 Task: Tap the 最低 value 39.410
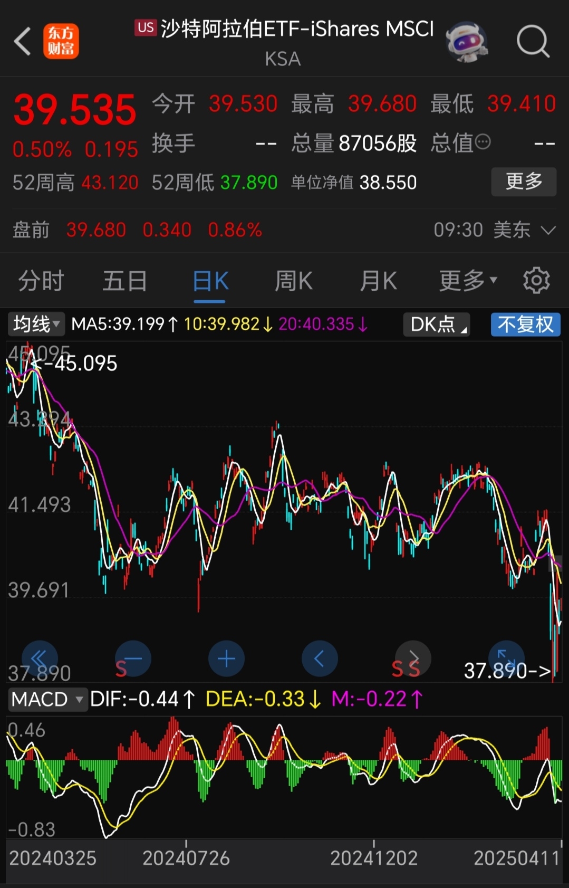[x=522, y=103]
